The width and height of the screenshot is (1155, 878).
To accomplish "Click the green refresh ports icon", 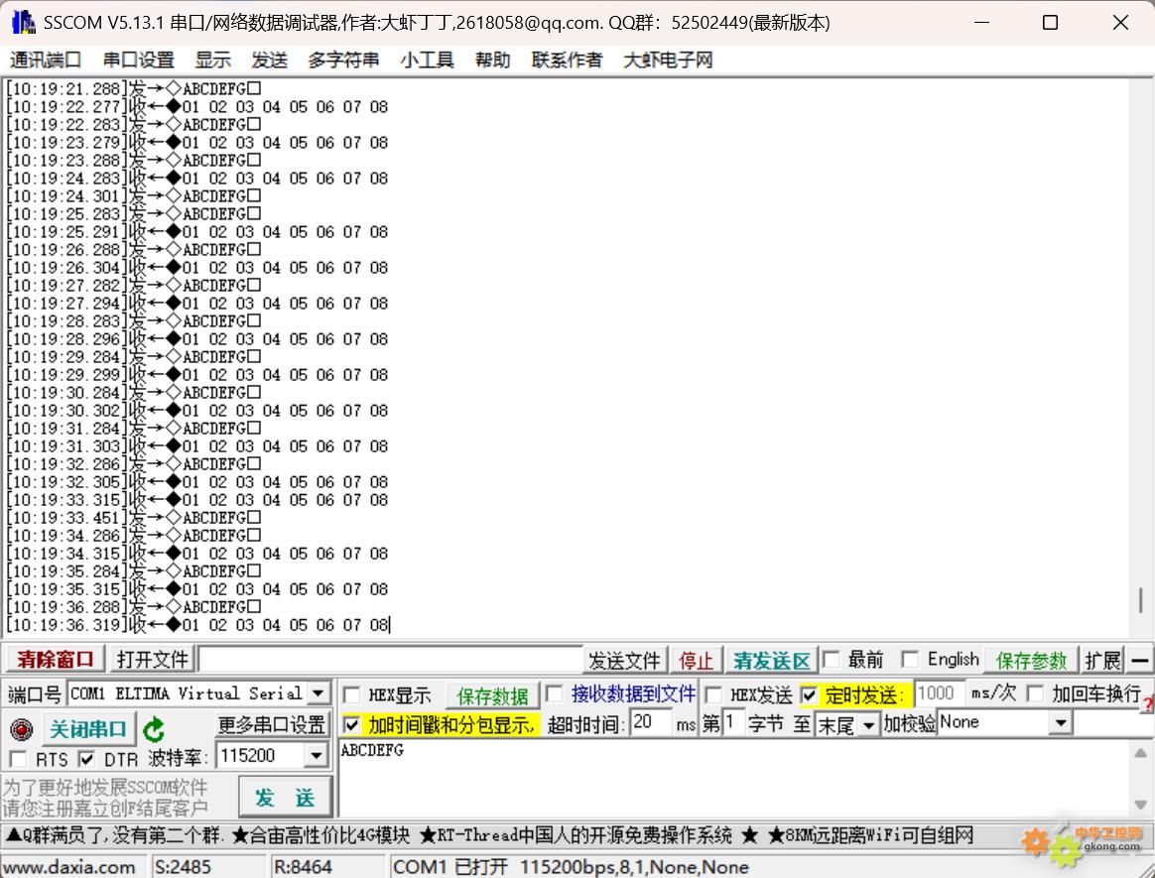I will [154, 730].
